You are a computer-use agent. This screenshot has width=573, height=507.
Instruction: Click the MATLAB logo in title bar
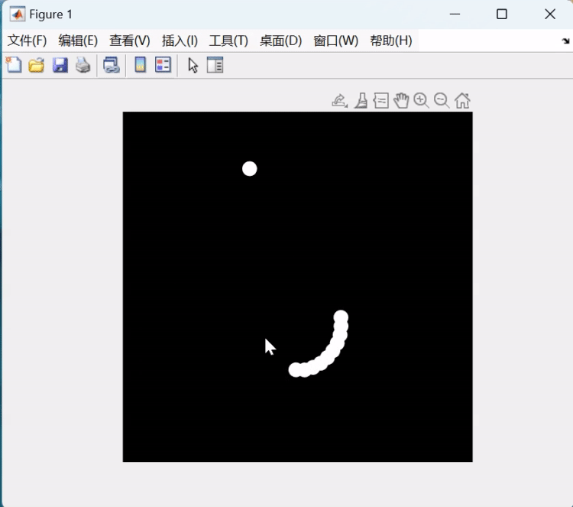[x=17, y=15]
